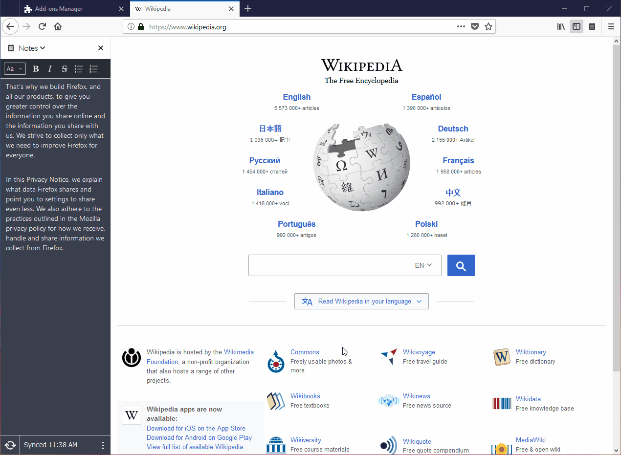
Task: Switch to the Add-ons Manager tab
Action: pyautogui.click(x=75, y=9)
